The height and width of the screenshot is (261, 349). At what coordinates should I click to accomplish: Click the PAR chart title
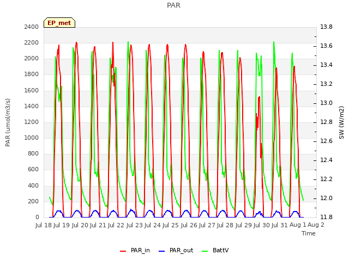173,5
